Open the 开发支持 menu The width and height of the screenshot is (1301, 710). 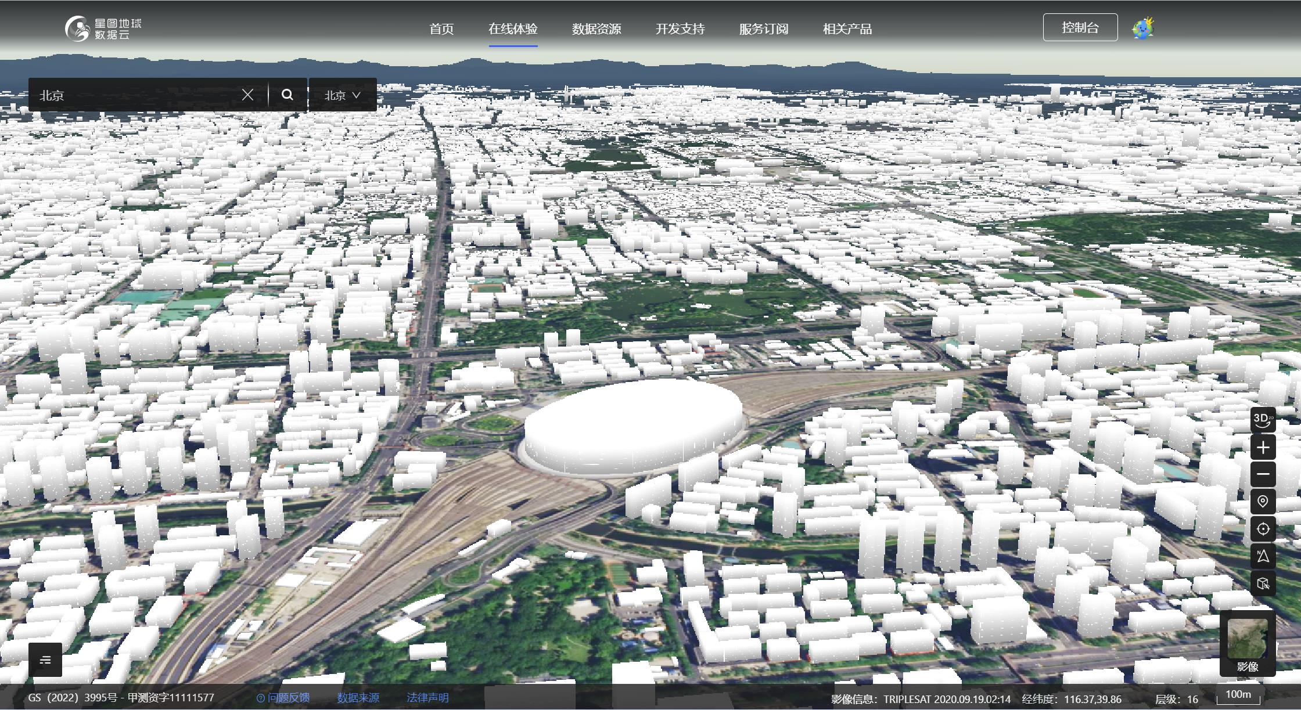coord(680,29)
